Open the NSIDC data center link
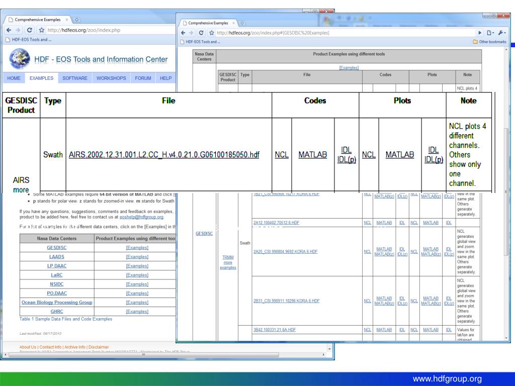The width and height of the screenshot is (515, 386). [x=56, y=284]
